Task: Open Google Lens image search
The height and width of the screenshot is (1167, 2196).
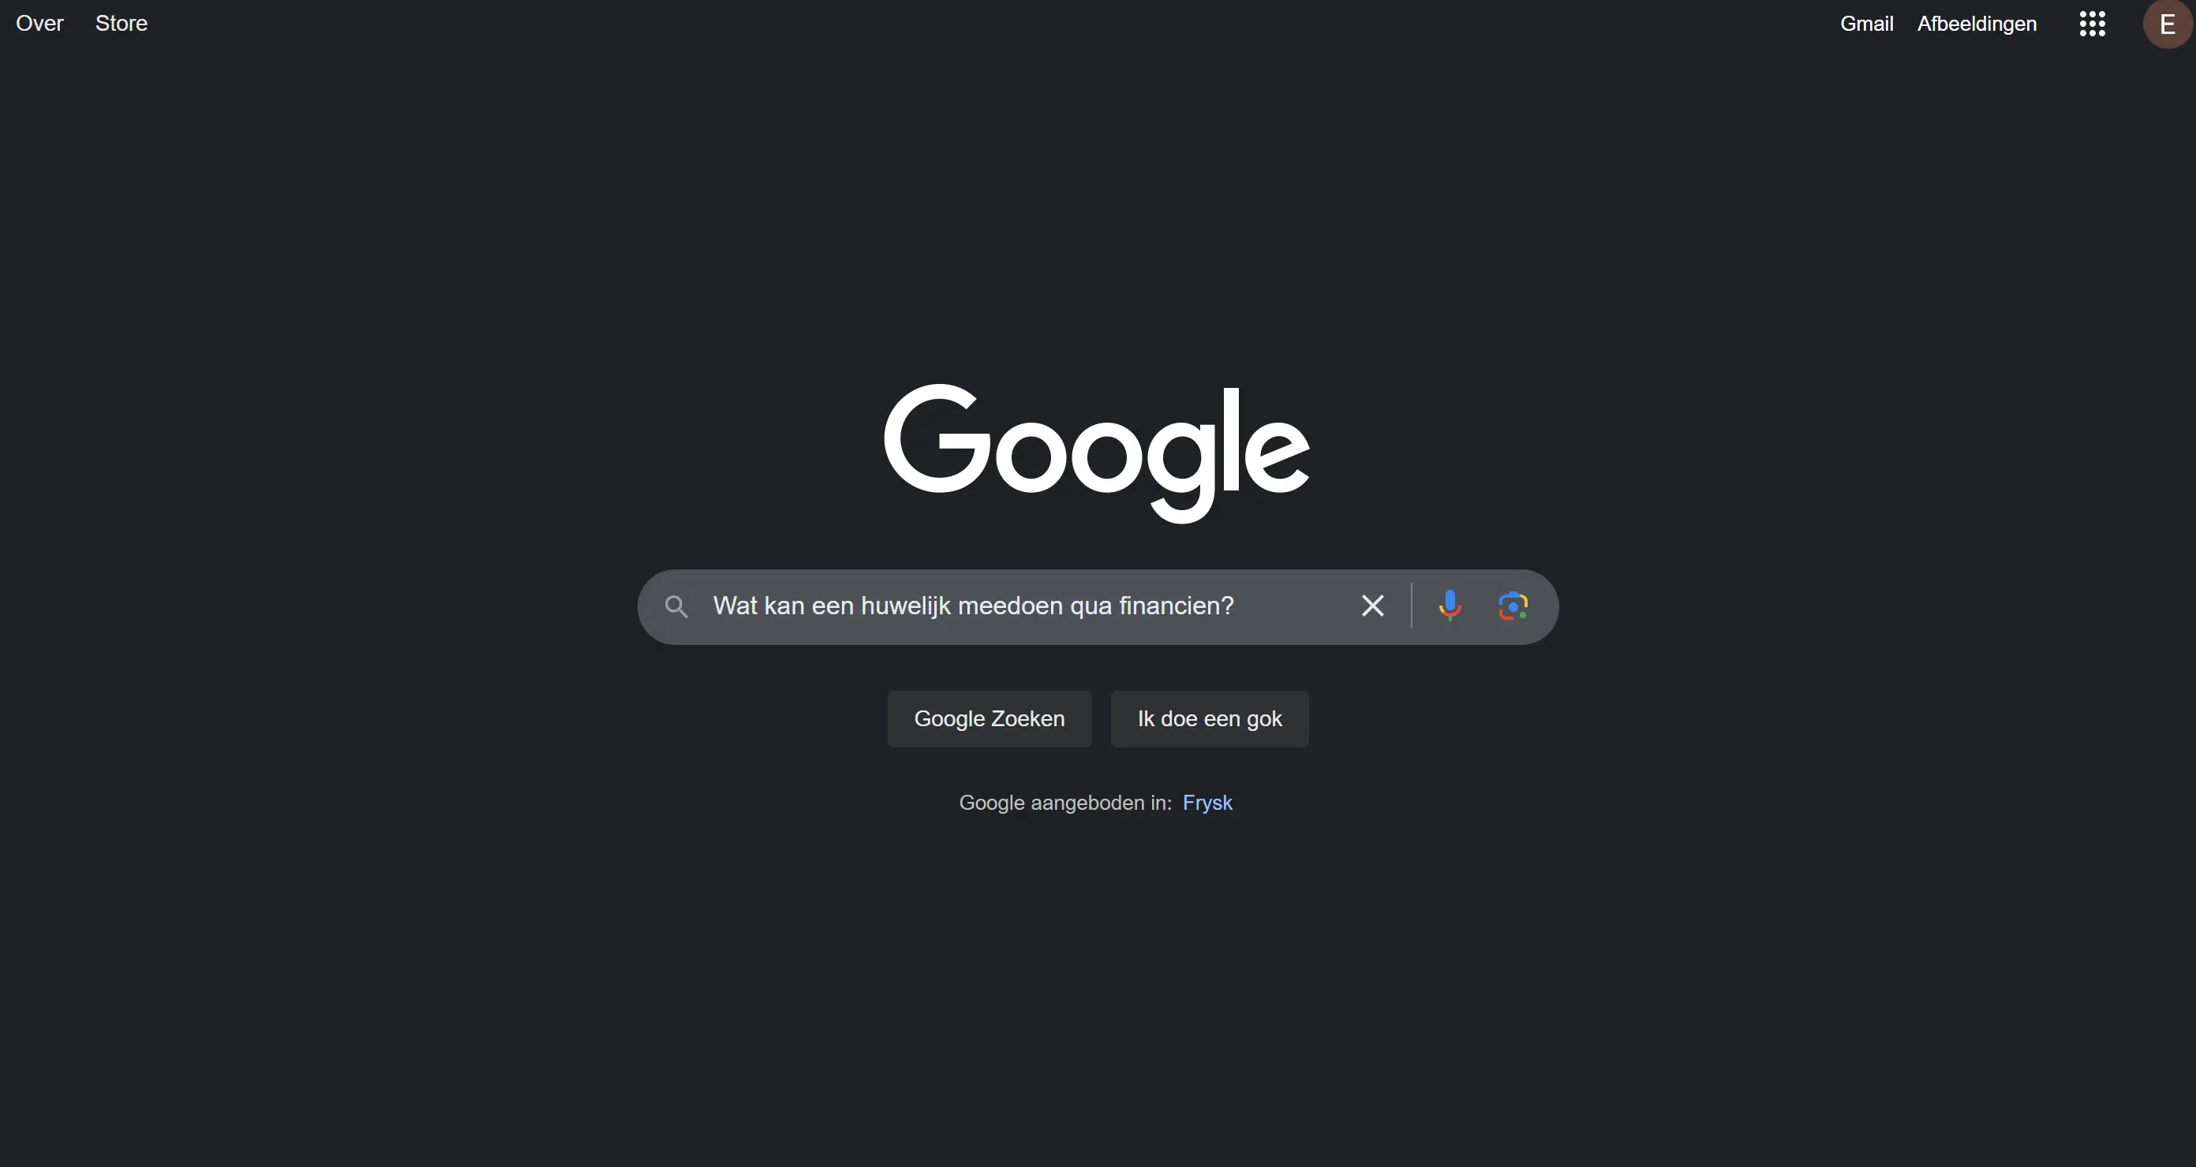Action: [x=1513, y=606]
